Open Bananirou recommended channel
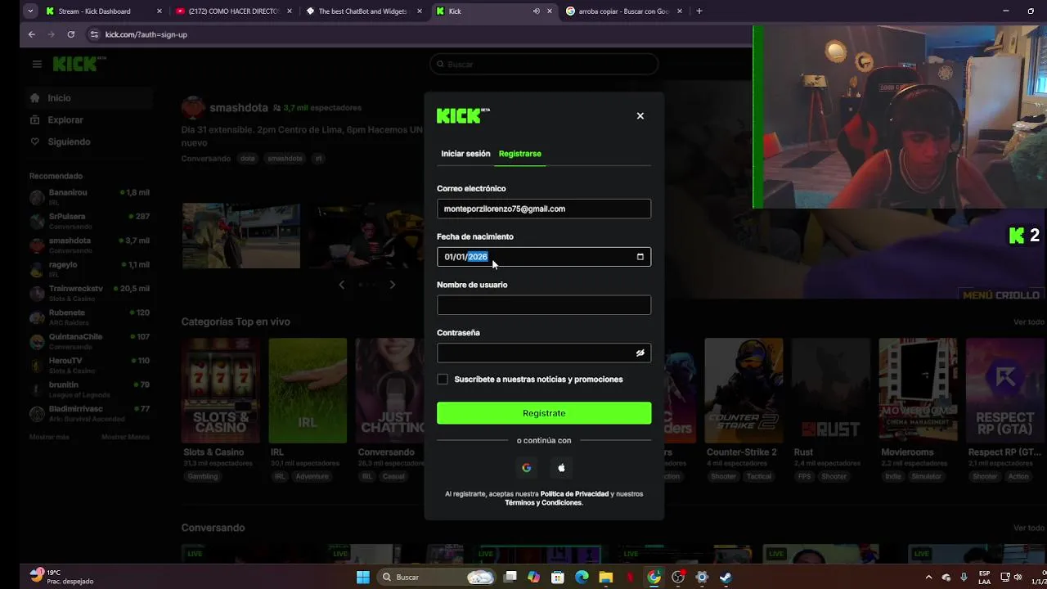This screenshot has width=1047, height=589. tap(89, 197)
